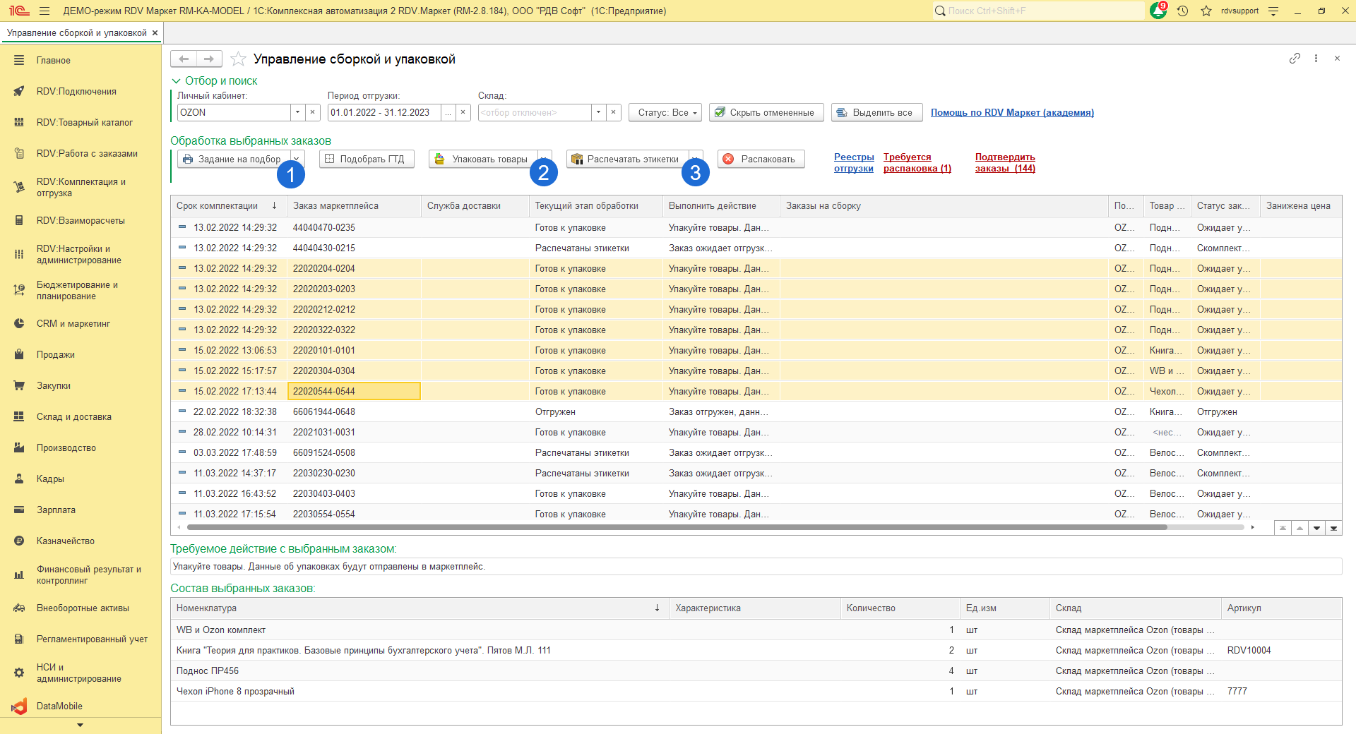Navigate back with the left arrow

pos(184,59)
